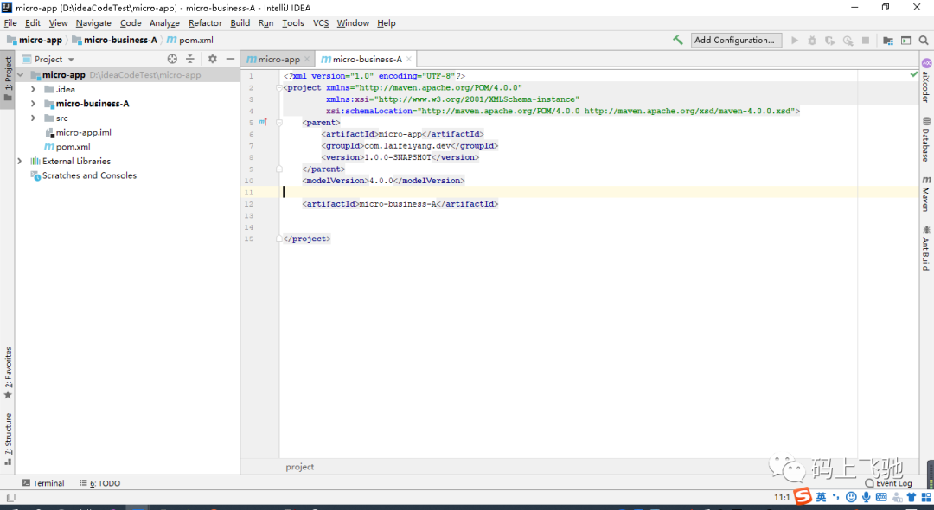Image resolution: width=934 pixels, height=510 pixels.
Task: Select pom.xml in project tree
Action: point(67,147)
